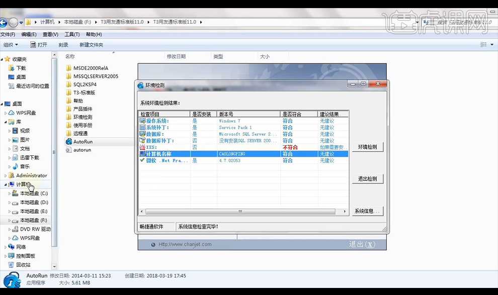Click the 系统信息... button

click(x=368, y=211)
